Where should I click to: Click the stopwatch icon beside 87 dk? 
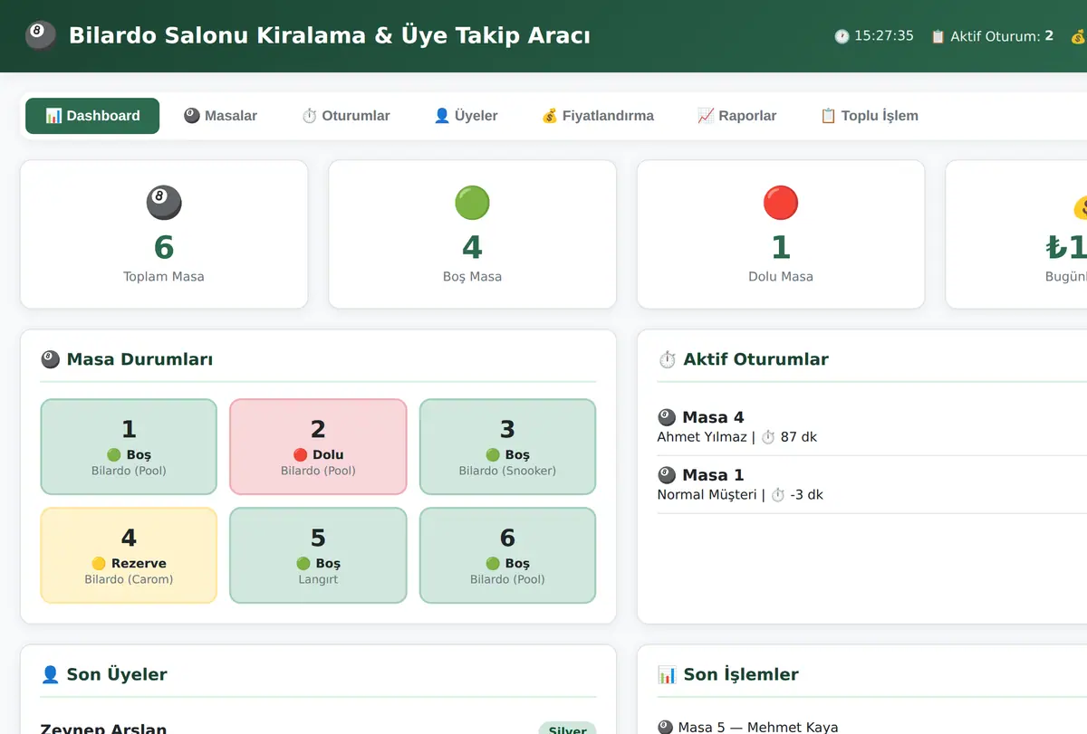coord(767,437)
